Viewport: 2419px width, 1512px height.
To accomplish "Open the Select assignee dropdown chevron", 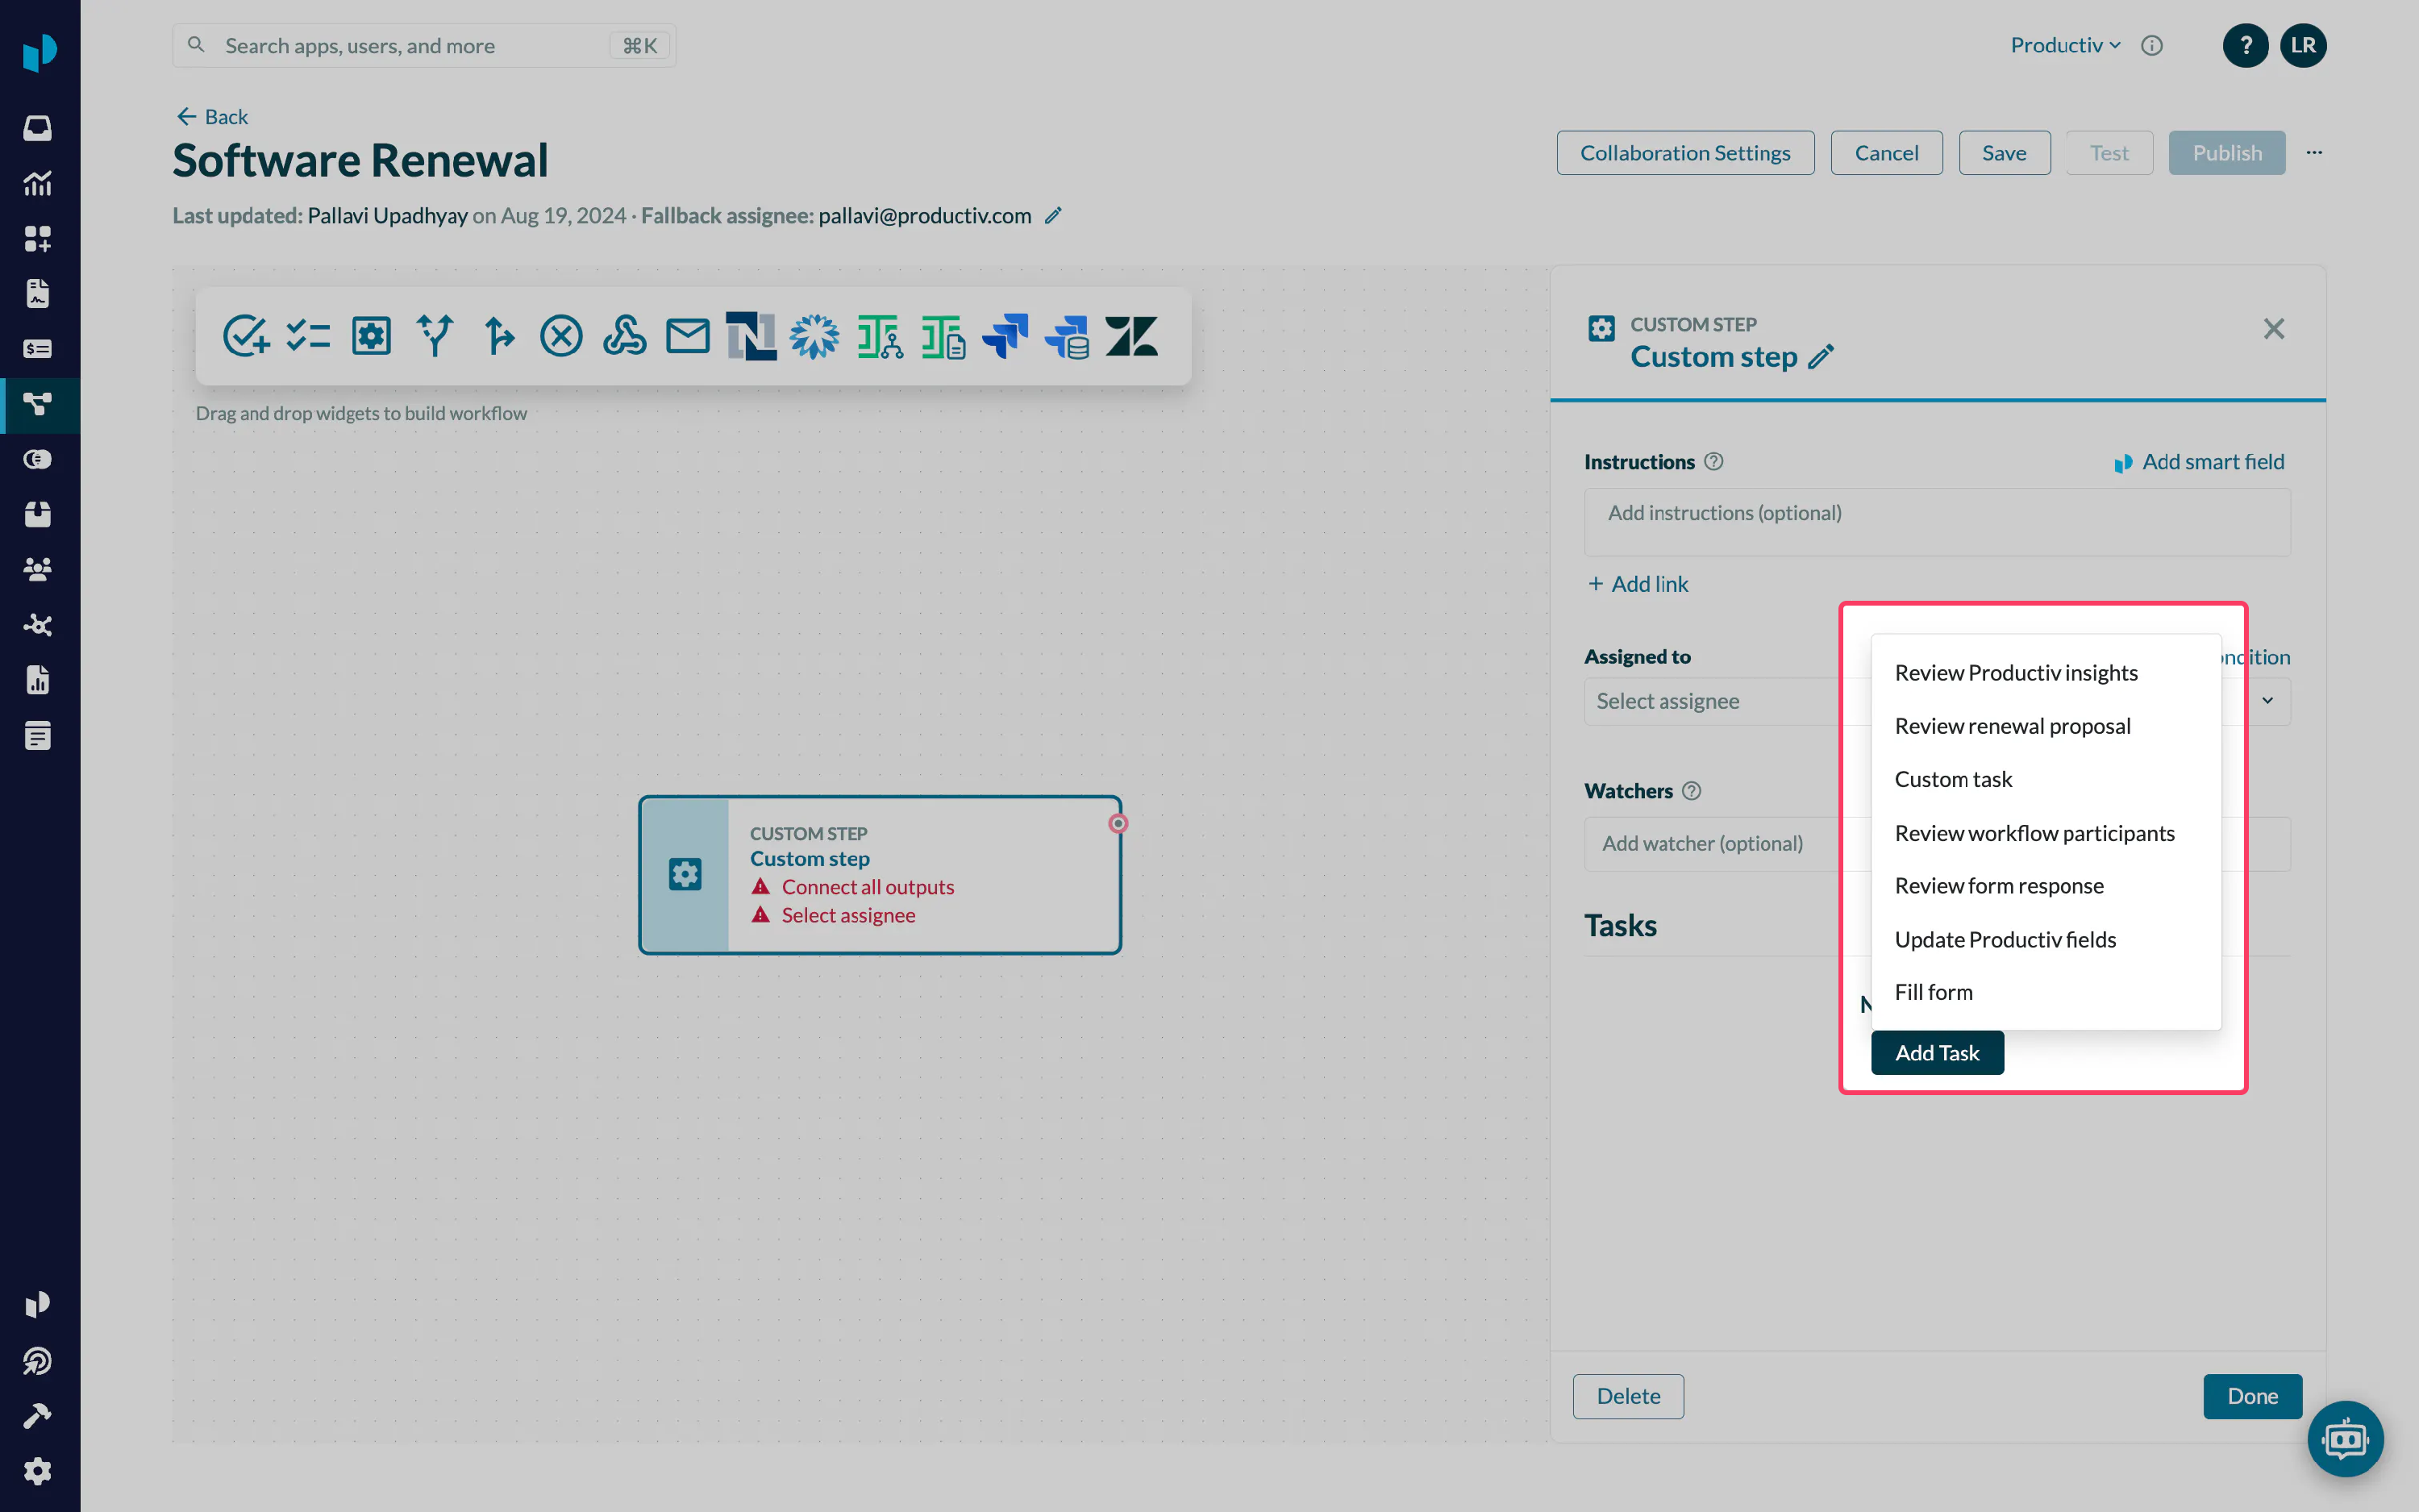I will [2267, 701].
